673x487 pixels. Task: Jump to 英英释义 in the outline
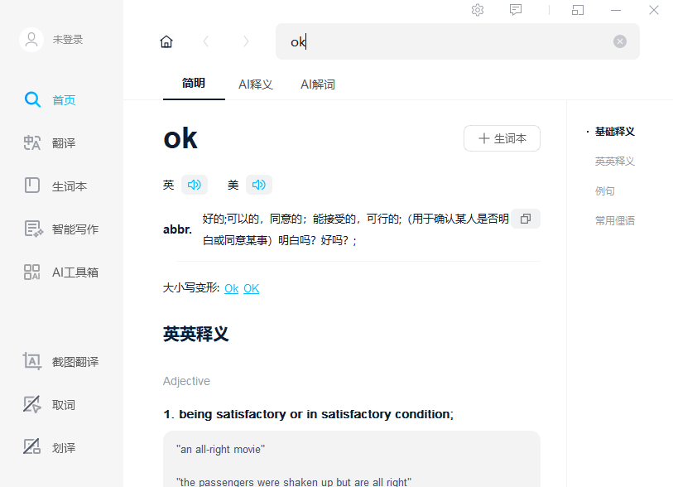(x=614, y=161)
